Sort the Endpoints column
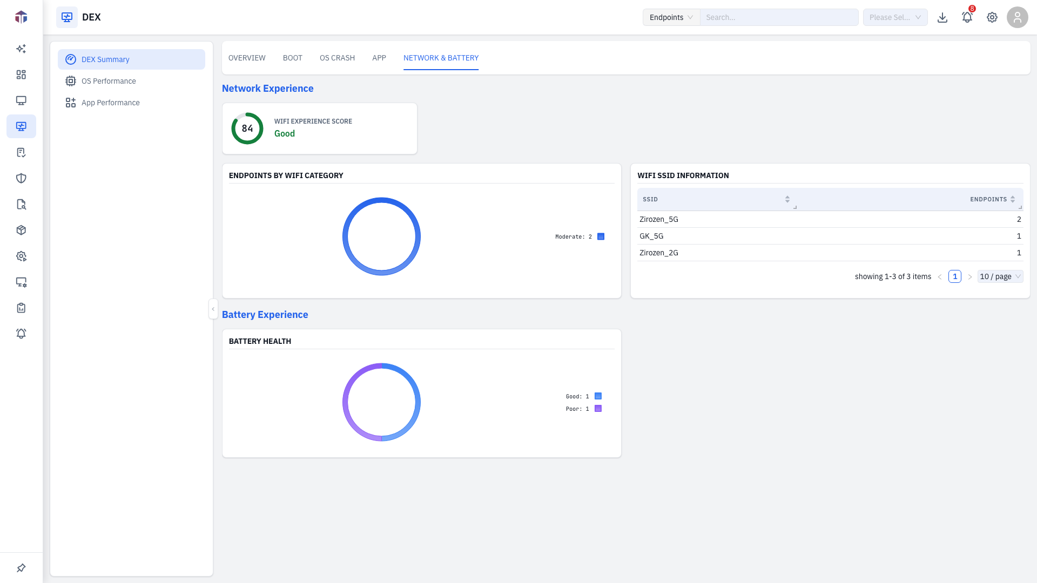 point(1013,199)
